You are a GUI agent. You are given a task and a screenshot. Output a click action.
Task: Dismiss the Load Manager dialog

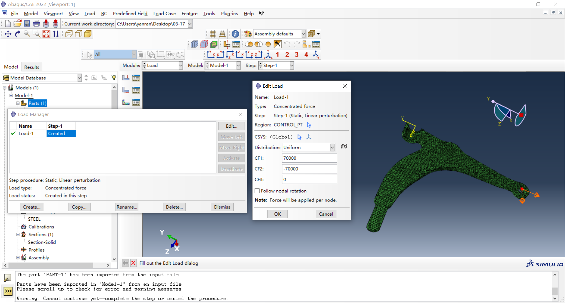(x=222, y=207)
